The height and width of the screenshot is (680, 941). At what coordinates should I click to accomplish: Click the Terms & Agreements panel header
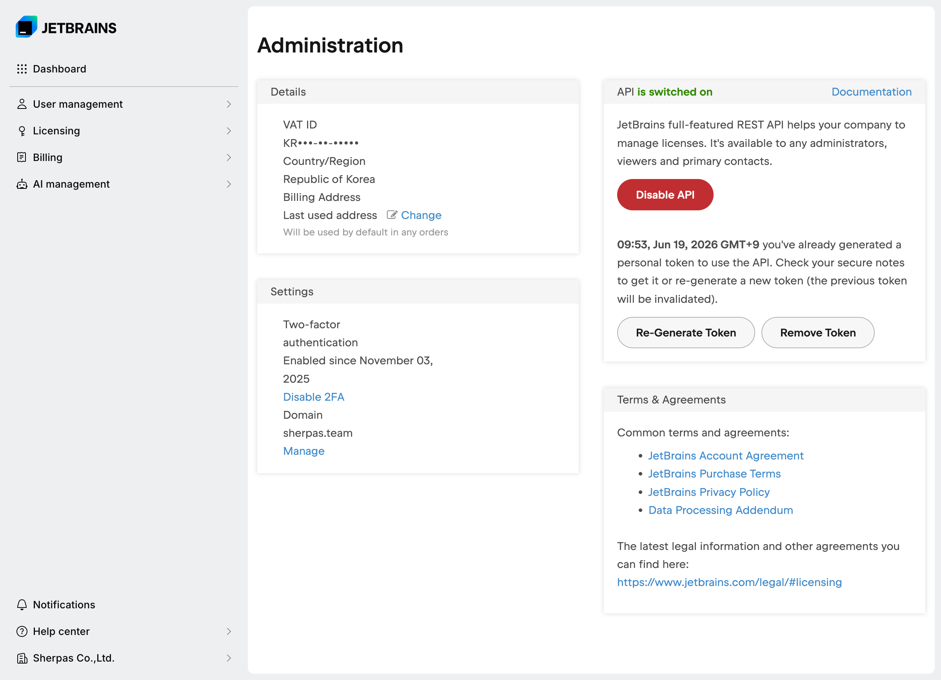coord(764,400)
